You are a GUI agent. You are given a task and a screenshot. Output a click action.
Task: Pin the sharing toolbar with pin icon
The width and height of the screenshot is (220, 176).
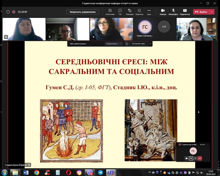point(150,44)
